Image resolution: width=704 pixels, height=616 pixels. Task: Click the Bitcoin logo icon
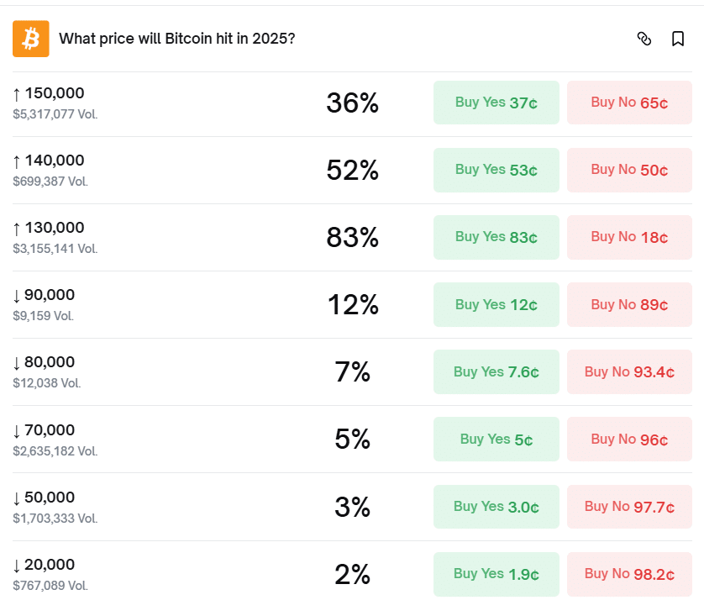tap(31, 39)
